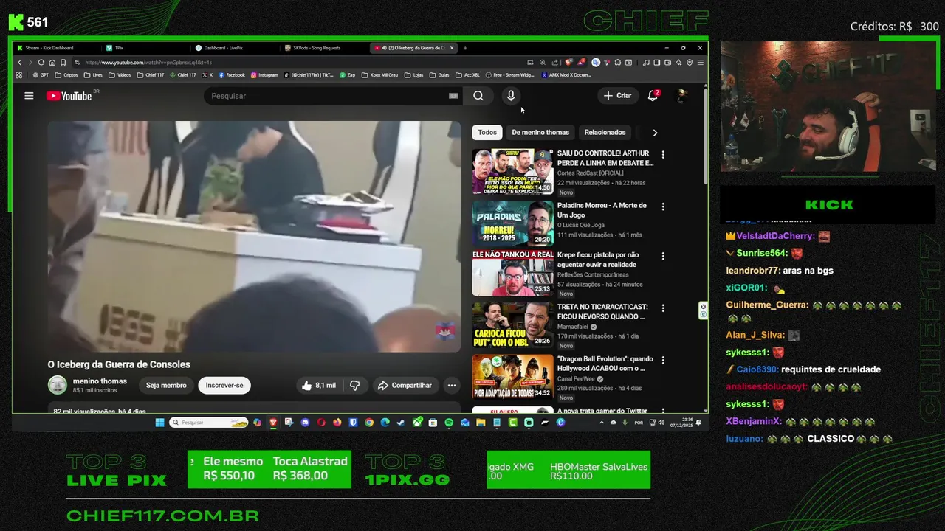
Task: Open the Facebook bookmark
Action: pyautogui.click(x=232, y=75)
